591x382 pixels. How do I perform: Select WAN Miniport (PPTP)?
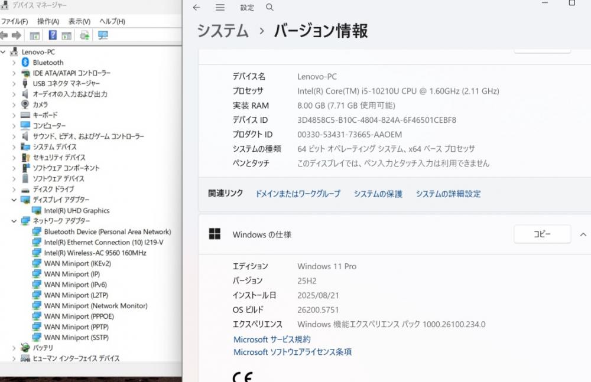click(x=76, y=327)
